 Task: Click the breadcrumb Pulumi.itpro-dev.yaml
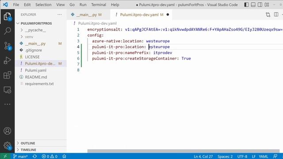tap(97, 23)
